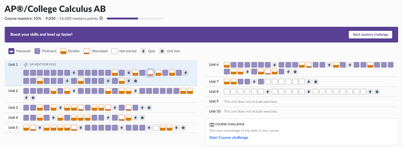This screenshot has height=148, width=403.
Task: Click the Start mastery challenge button
Action: [370, 35]
